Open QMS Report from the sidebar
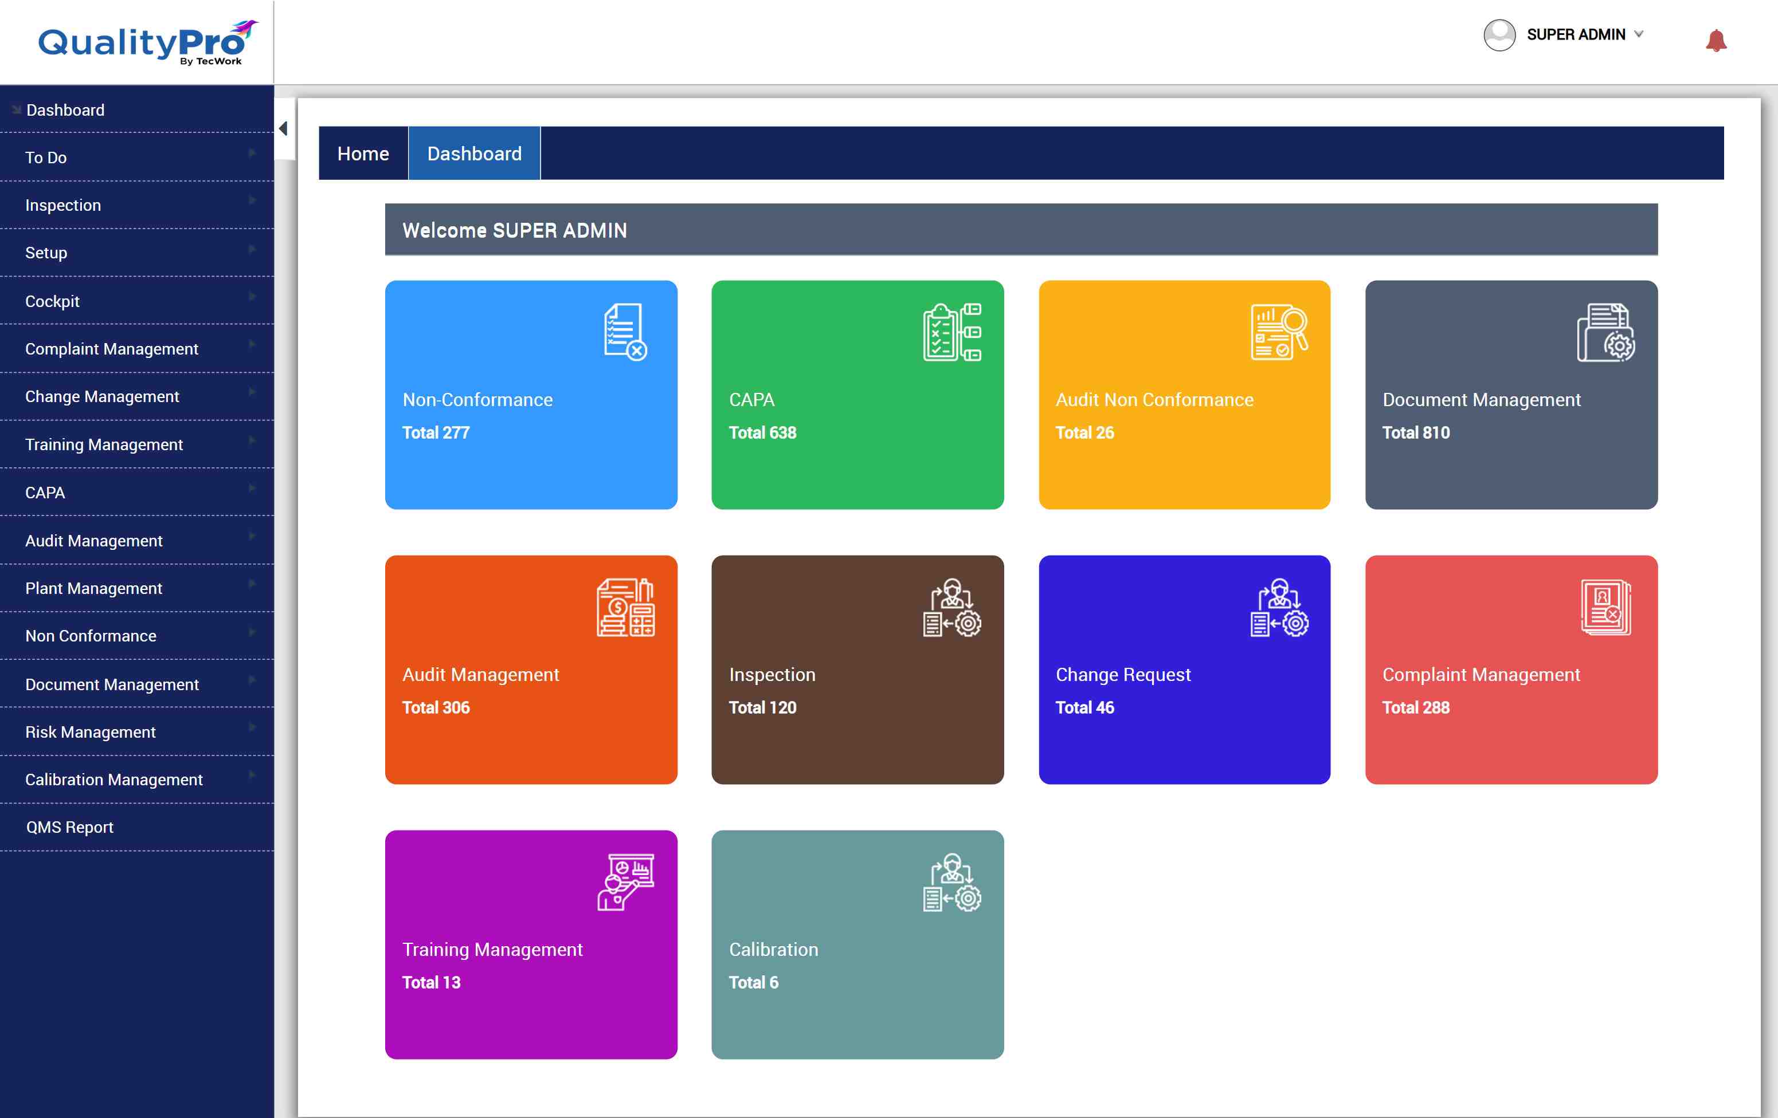The image size is (1778, 1118). [x=69, y=826]
